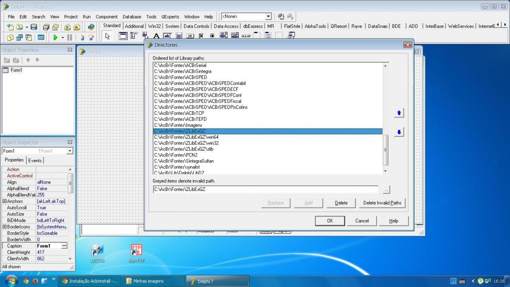Open the File menu
510x287 pixels.
click(11, 17)
